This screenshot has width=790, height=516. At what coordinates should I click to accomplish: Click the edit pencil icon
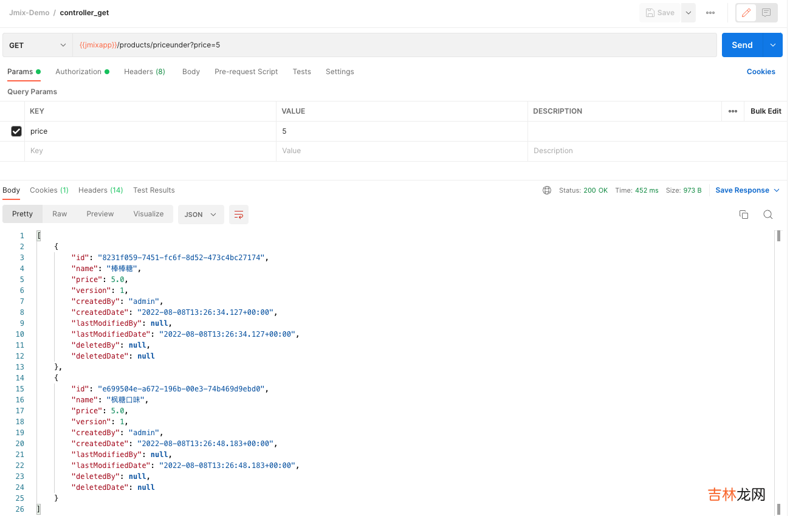click(x=746, y=13)
